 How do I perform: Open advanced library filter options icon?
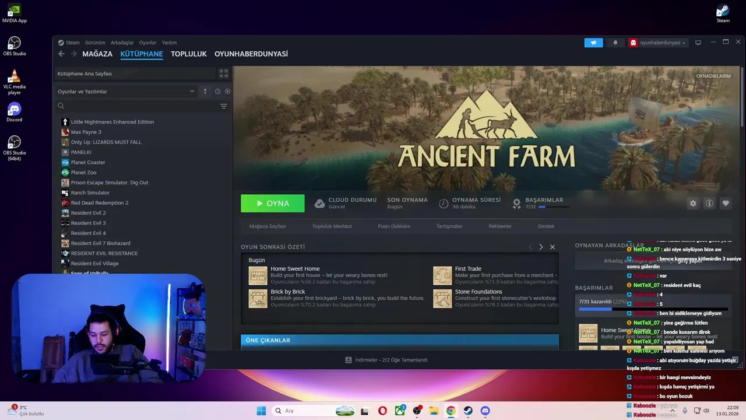pyautogui.click(x=223, y=106)
